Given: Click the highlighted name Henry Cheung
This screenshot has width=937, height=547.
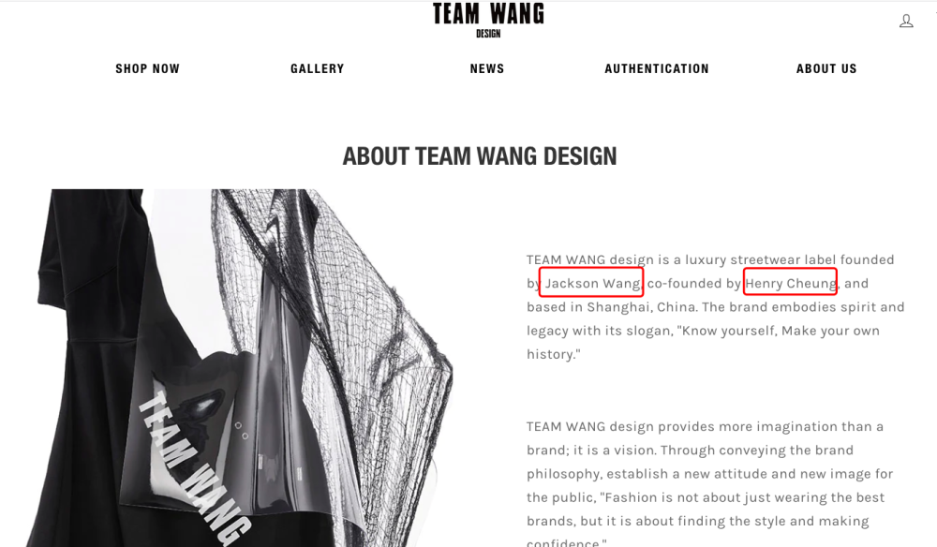Looking at the screenshot, I should tap(790, 283).
